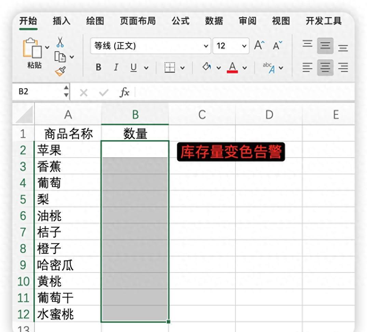Toggle Underline formatting
This screenshot has height=332, width=367.
(133, 67)
